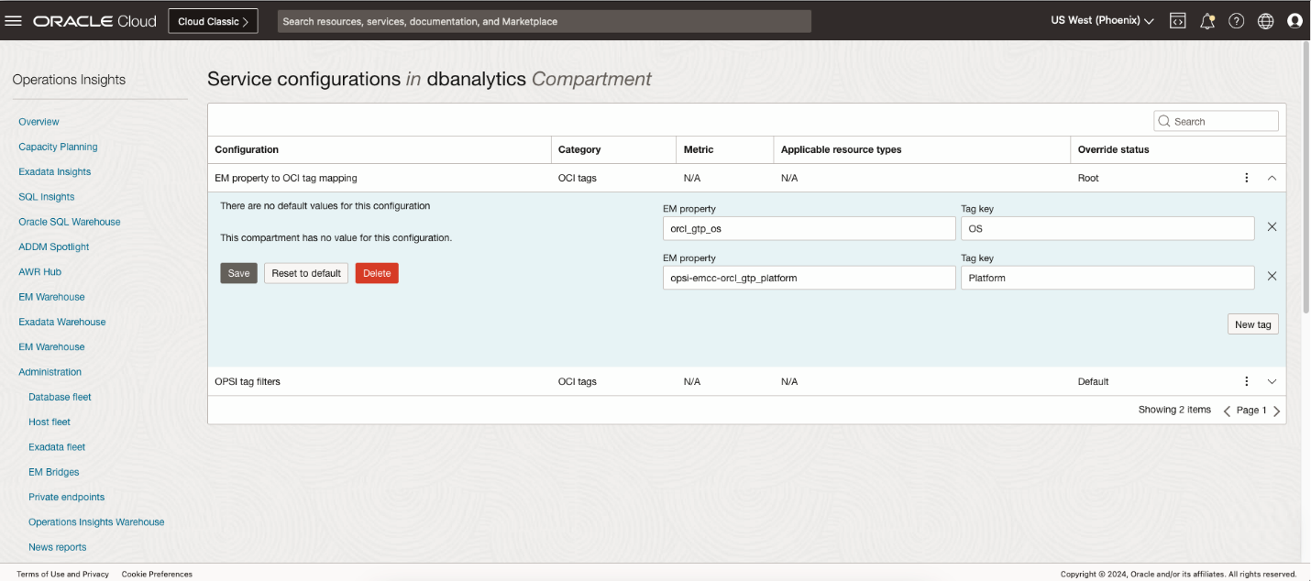
Task: Open News reports
Action: [58, 547]
